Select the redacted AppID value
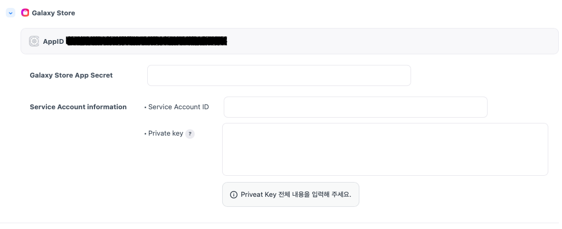 click(147, 41)
